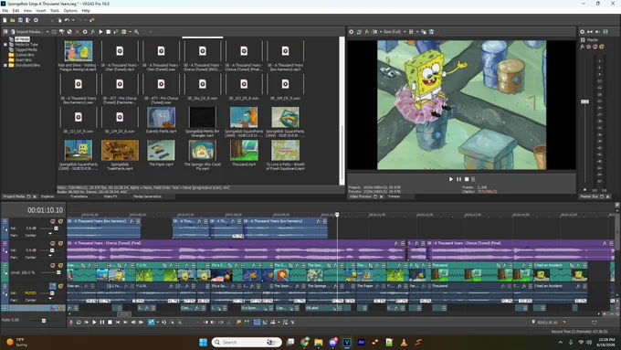
Task: Switch to the Media Generators tab
Action: coord(147,196)
